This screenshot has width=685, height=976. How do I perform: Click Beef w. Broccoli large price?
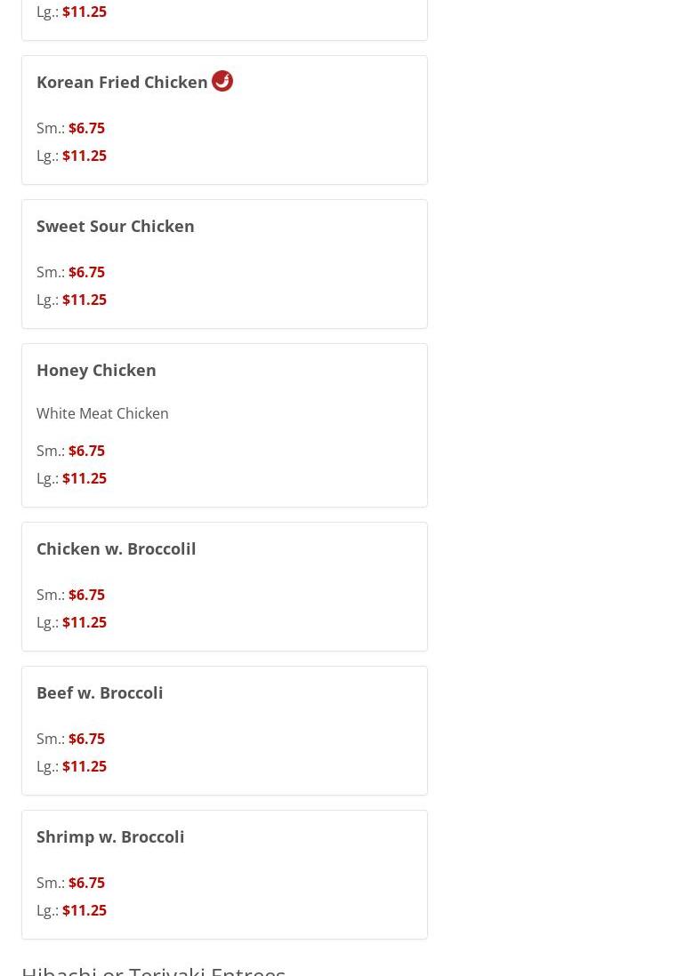point(85,766)
